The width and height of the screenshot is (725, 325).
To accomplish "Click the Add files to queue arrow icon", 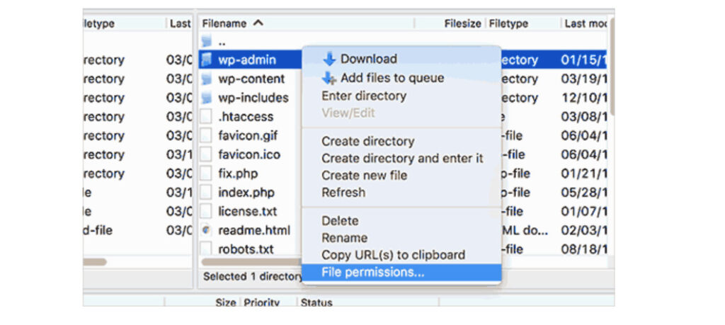I will point(329,78).
